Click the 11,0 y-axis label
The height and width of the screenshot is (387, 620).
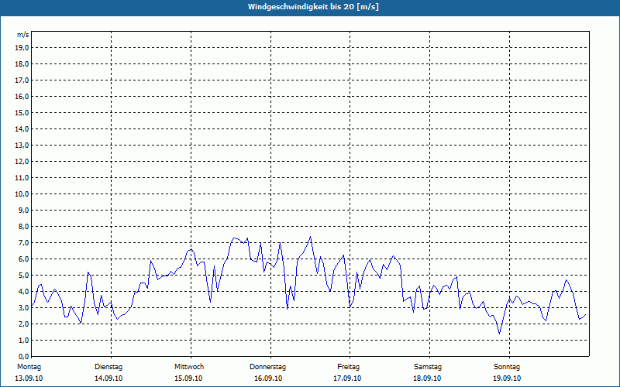click(x=22, y=178)
